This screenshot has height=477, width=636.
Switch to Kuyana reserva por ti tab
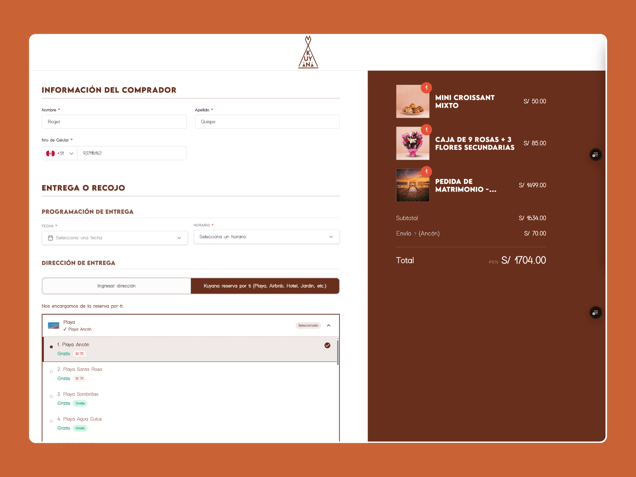tap(265, 286)
